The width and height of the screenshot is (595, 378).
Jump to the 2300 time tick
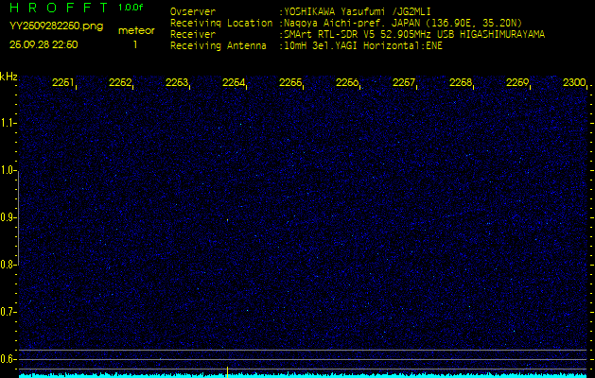tap(573, 83)
